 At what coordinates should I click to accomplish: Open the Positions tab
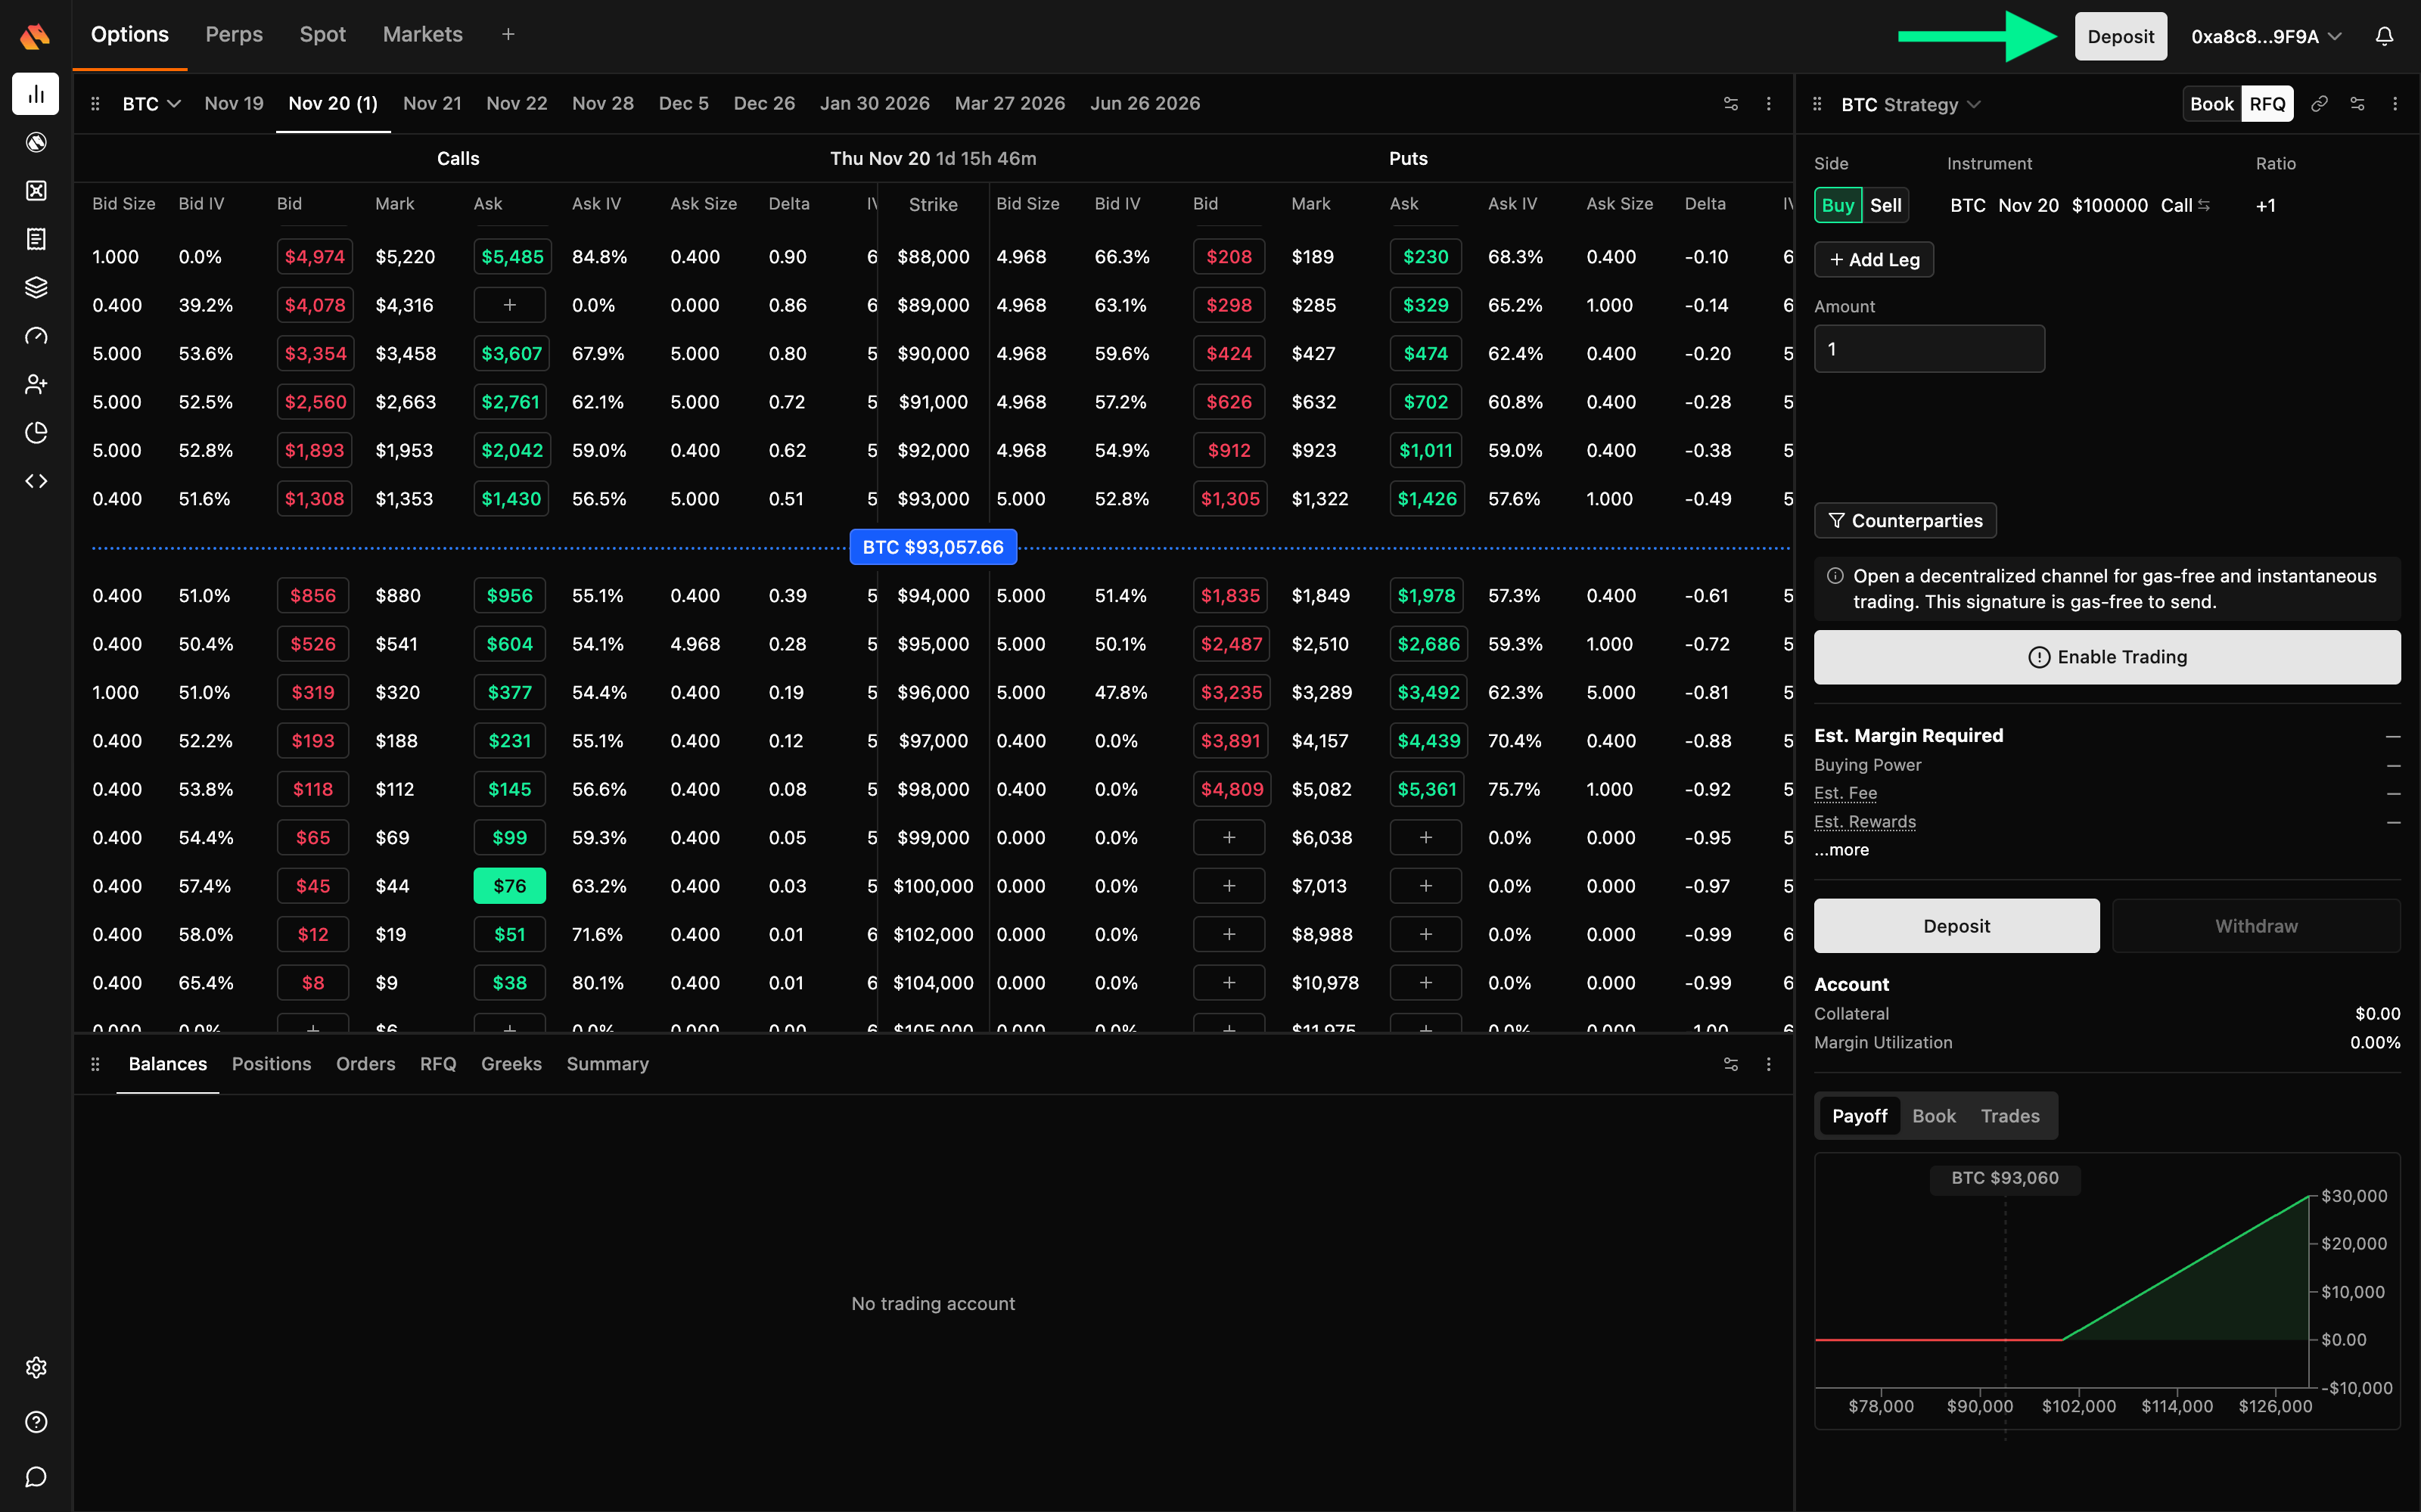271,1064
